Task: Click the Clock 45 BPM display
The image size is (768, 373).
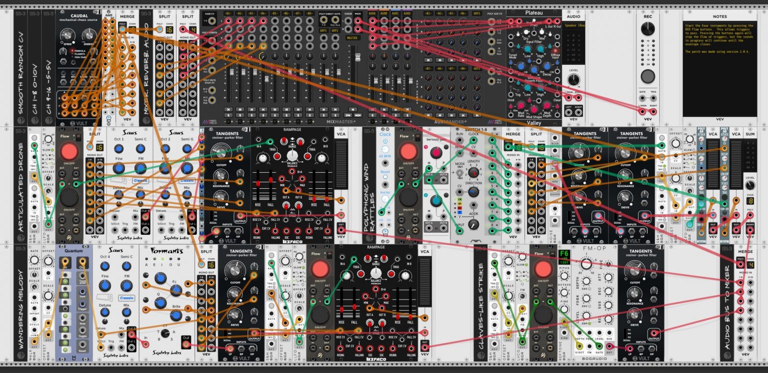Action: [385, 155]
